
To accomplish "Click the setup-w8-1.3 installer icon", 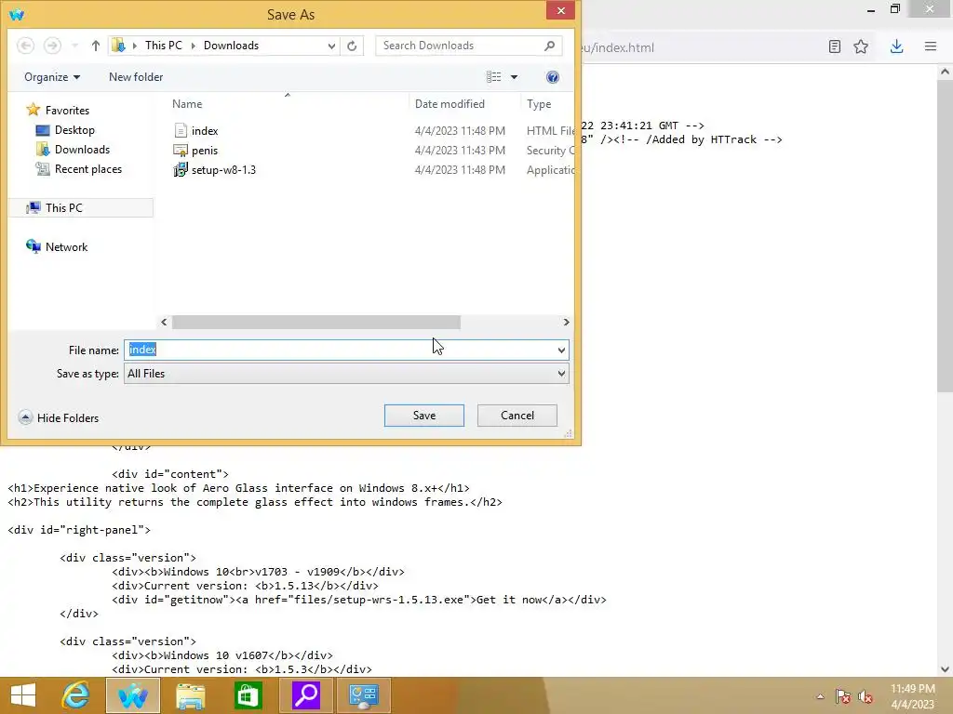I will [x=181, y=170].
